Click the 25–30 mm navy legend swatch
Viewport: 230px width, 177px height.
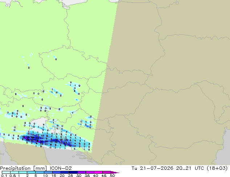pyautogui.click(x=73, y=172)
